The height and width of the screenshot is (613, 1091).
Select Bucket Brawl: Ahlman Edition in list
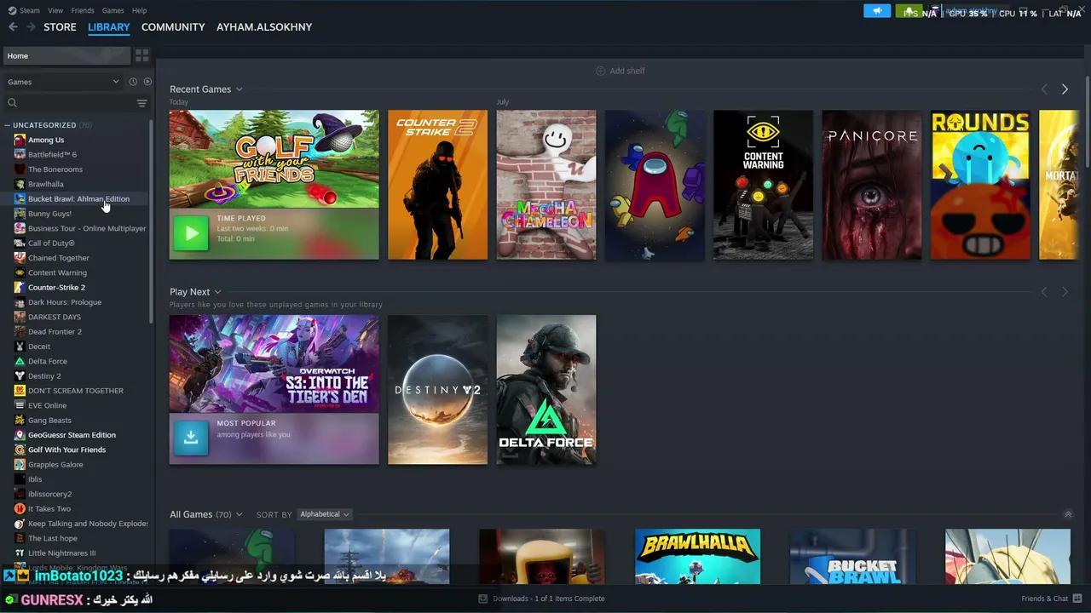78,199
